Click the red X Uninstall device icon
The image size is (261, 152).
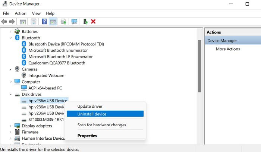pos(93,22)
